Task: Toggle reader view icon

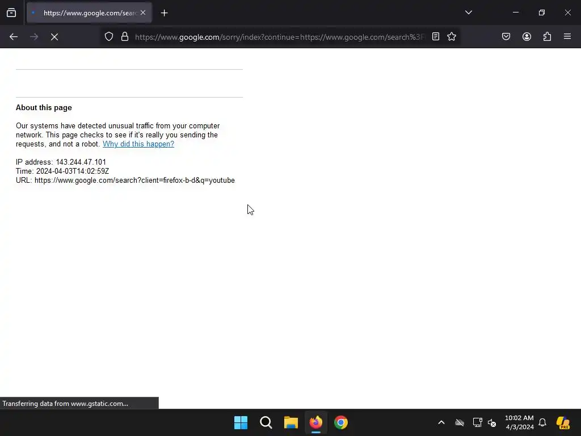Action: [436, 37]
